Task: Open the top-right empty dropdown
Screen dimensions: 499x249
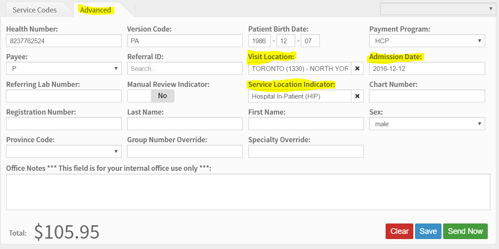Action: pyautogui.click(x=438, y=9)
